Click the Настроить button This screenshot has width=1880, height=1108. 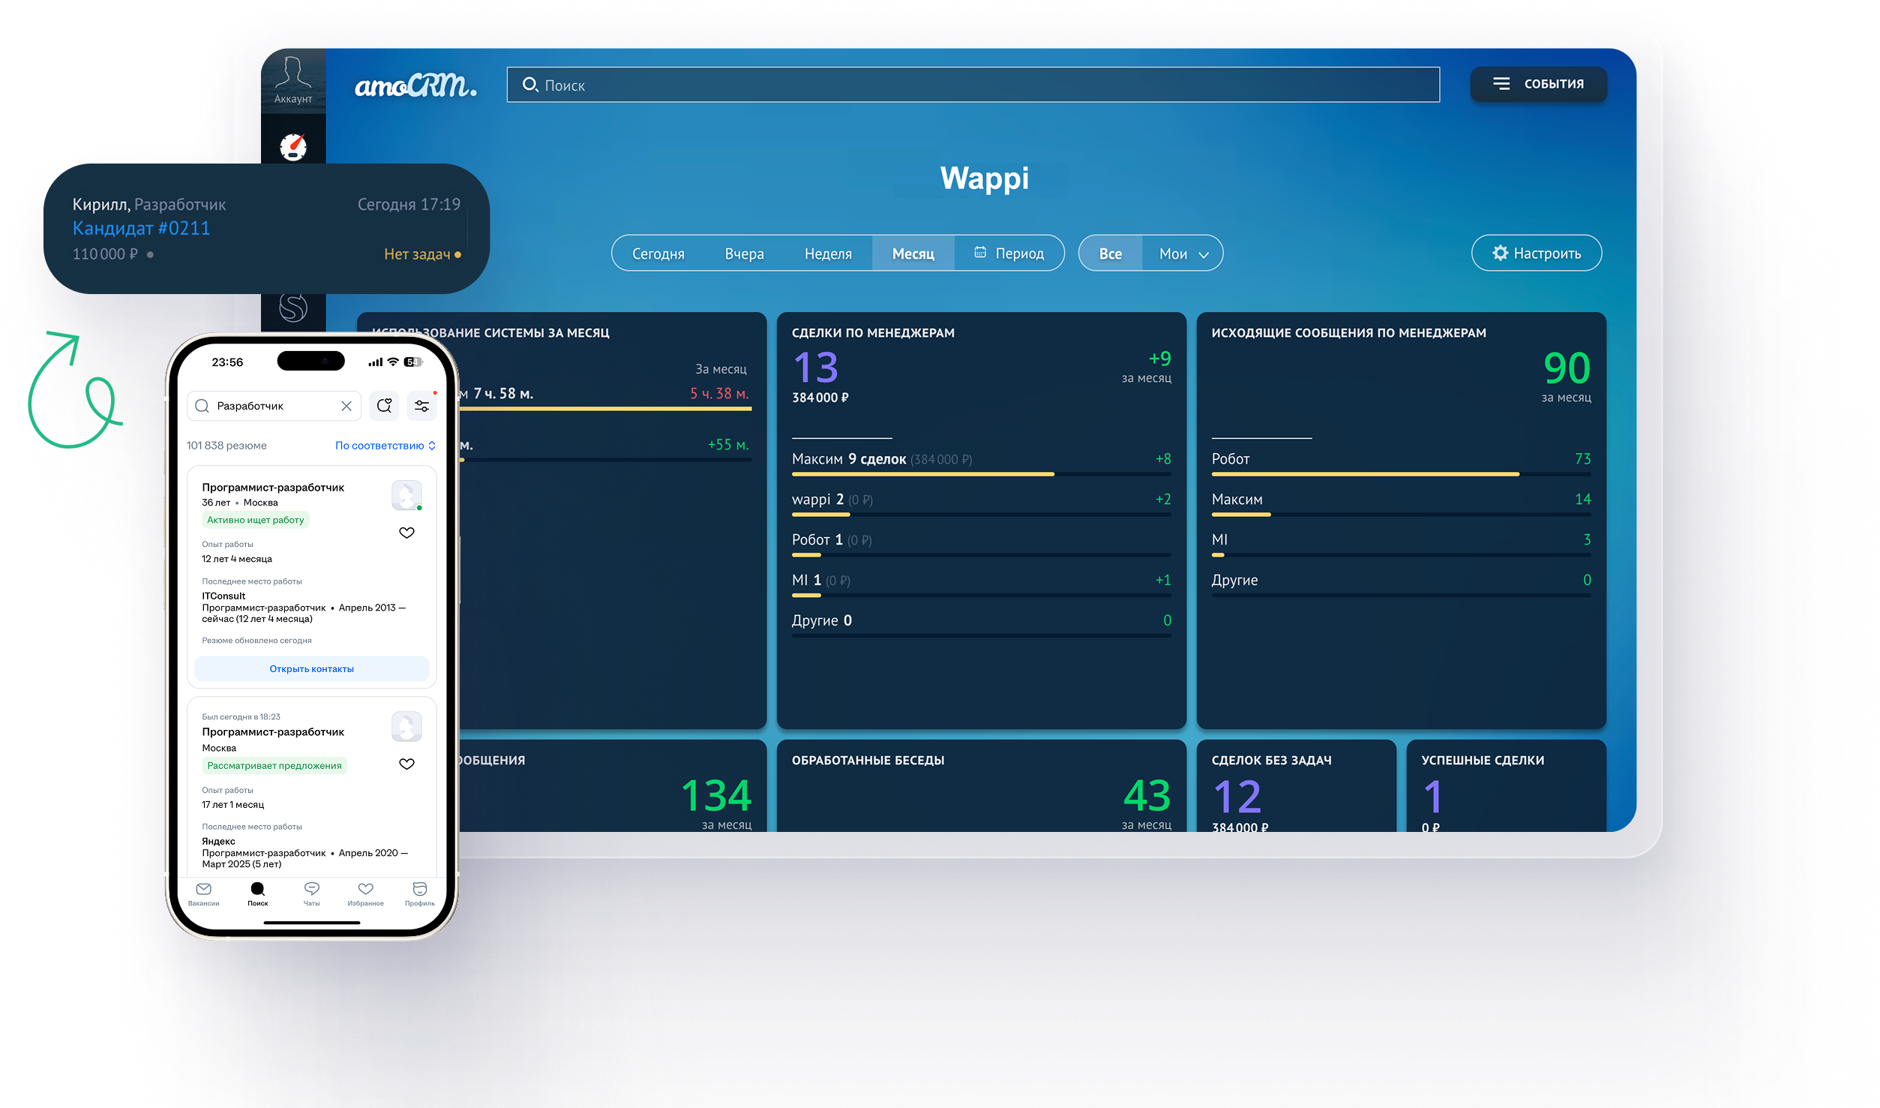click(x=1536, y=254)
